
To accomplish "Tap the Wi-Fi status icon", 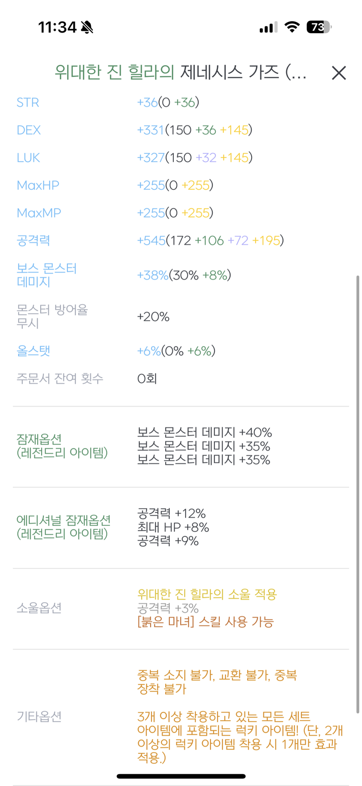I will 292,27.
